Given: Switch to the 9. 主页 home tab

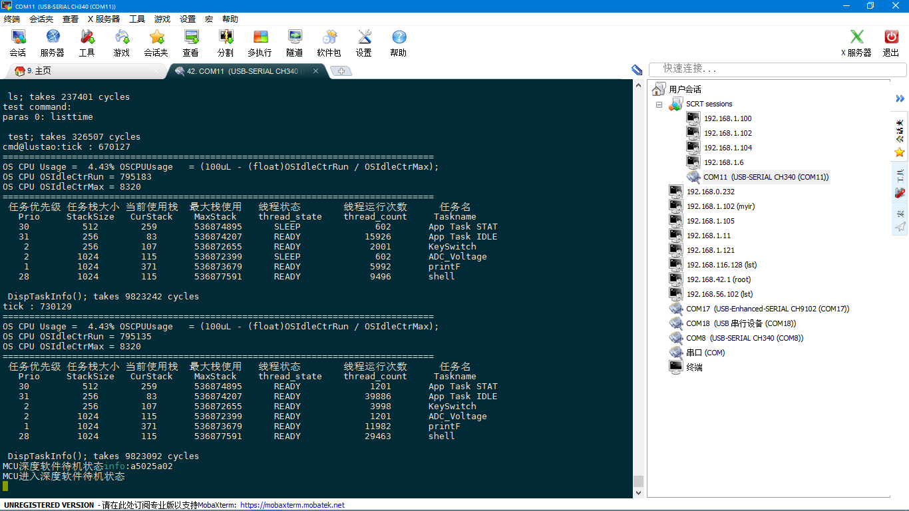Looking at the screenshot, I should click(x=39, y=71).
